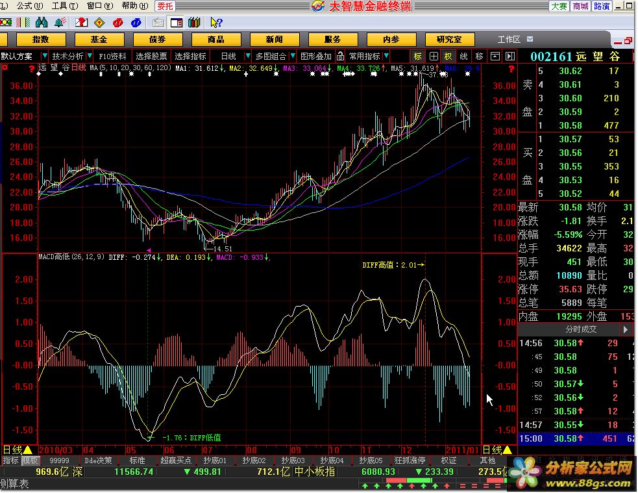Screen dimensions: 638x493
Task: Open the 窗口 menu
Action: tap(100, 6)
